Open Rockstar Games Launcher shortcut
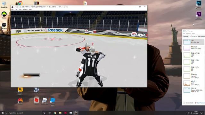 tap(20, 91)
